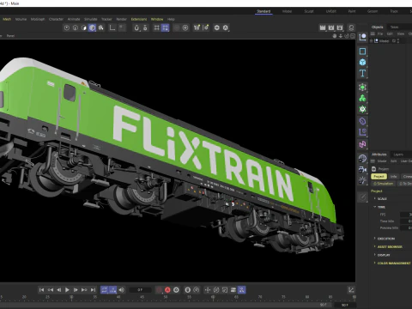Click the first shading mode icon

point(67,27)
